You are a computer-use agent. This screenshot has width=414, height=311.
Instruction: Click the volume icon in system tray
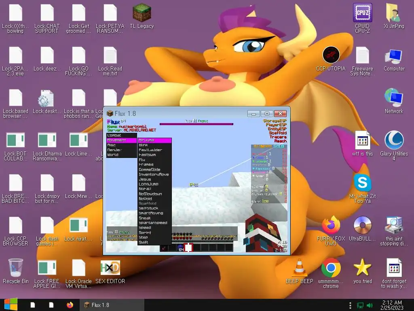(370, 305)
